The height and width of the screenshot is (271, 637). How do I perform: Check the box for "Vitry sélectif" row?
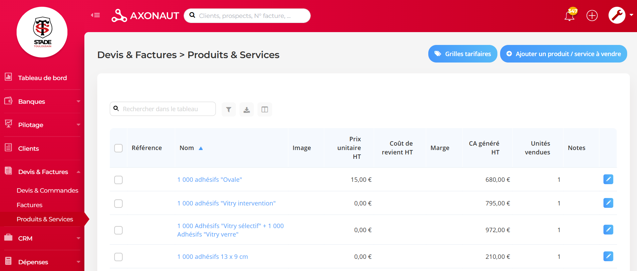pos(118,230)
